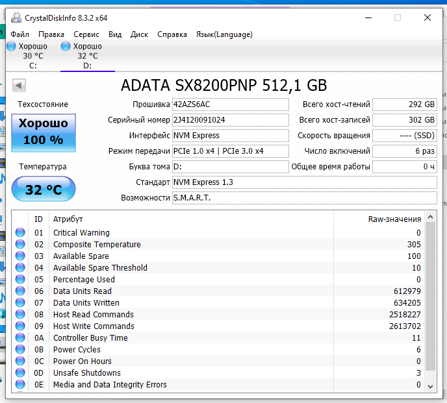
Task: Click the previous disk arrow button
Action: tap(19, 85)
